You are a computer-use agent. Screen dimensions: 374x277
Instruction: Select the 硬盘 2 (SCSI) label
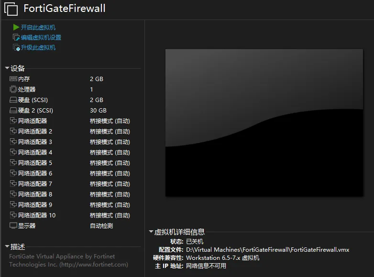click(x=35, y=110)
